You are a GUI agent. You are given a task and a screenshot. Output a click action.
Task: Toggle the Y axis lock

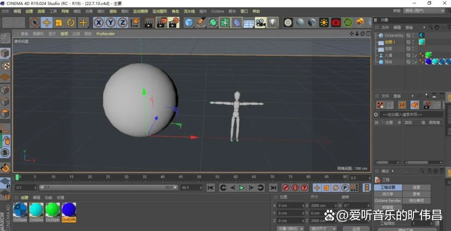point(110,22)
